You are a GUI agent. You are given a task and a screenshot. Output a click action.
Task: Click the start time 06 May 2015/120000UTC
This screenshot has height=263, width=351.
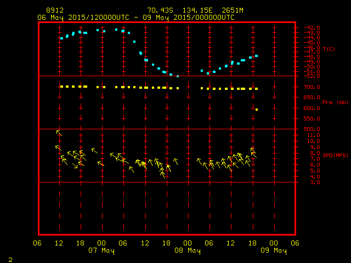(83, 18)
